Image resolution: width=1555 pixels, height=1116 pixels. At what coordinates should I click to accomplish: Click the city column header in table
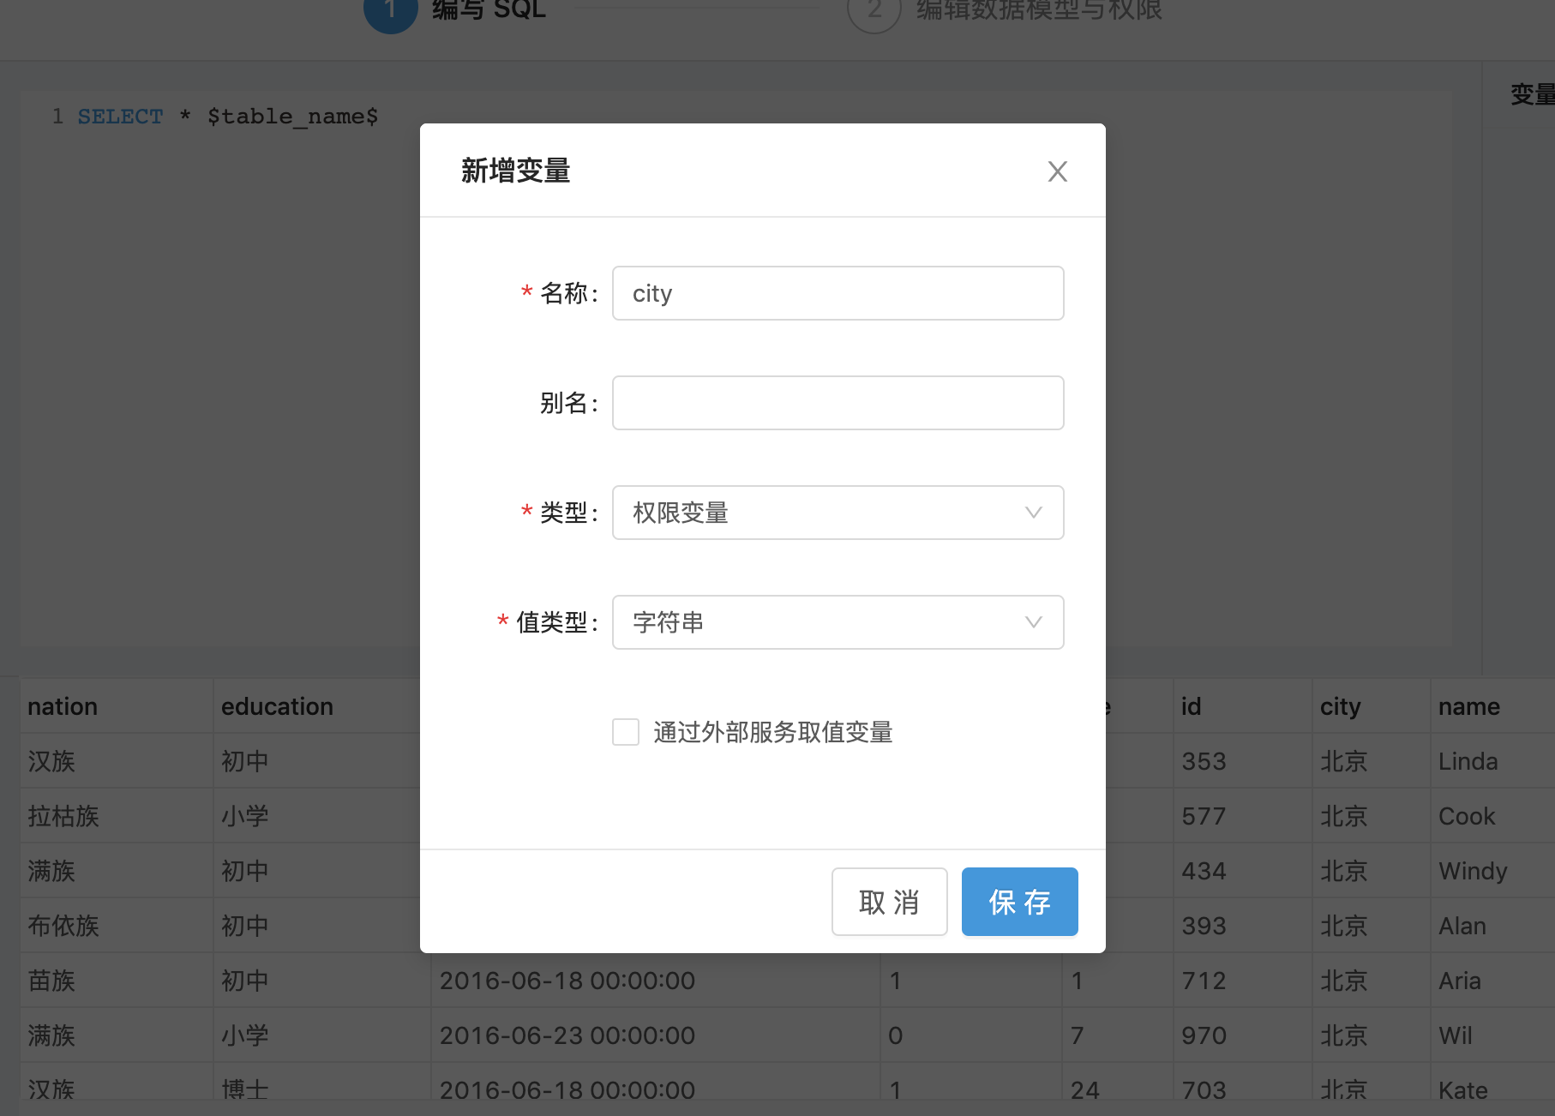point(1340,706)
